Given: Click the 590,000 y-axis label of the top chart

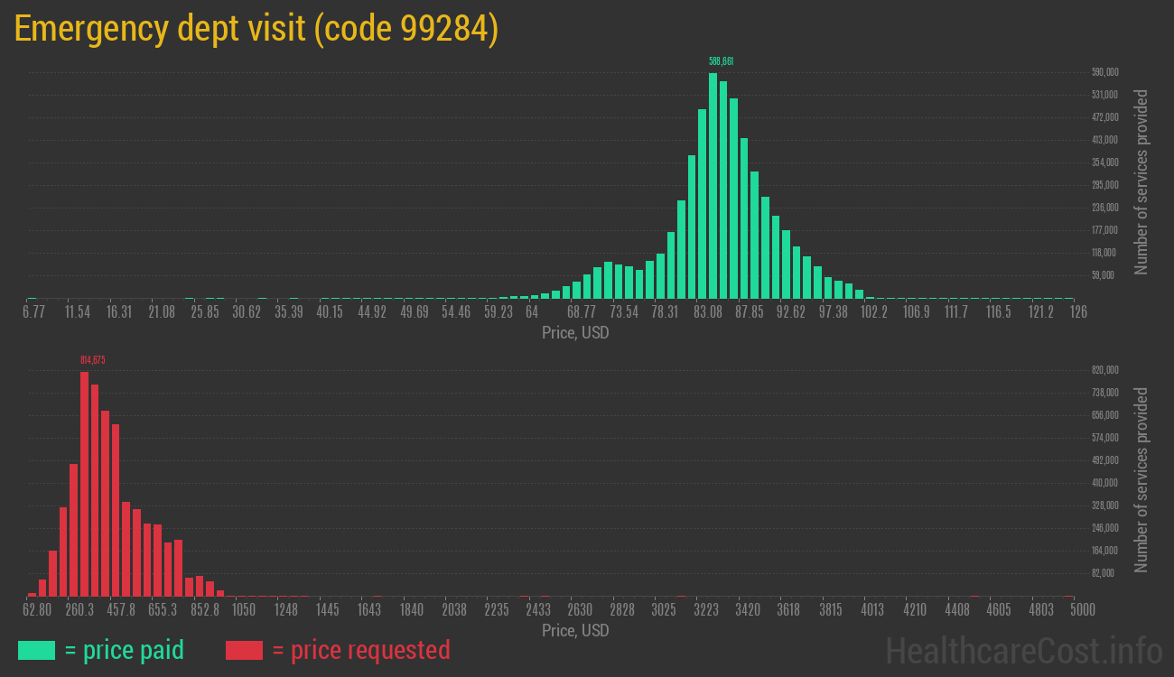Looking at the screenshot, I should (x=1105, y=72).
